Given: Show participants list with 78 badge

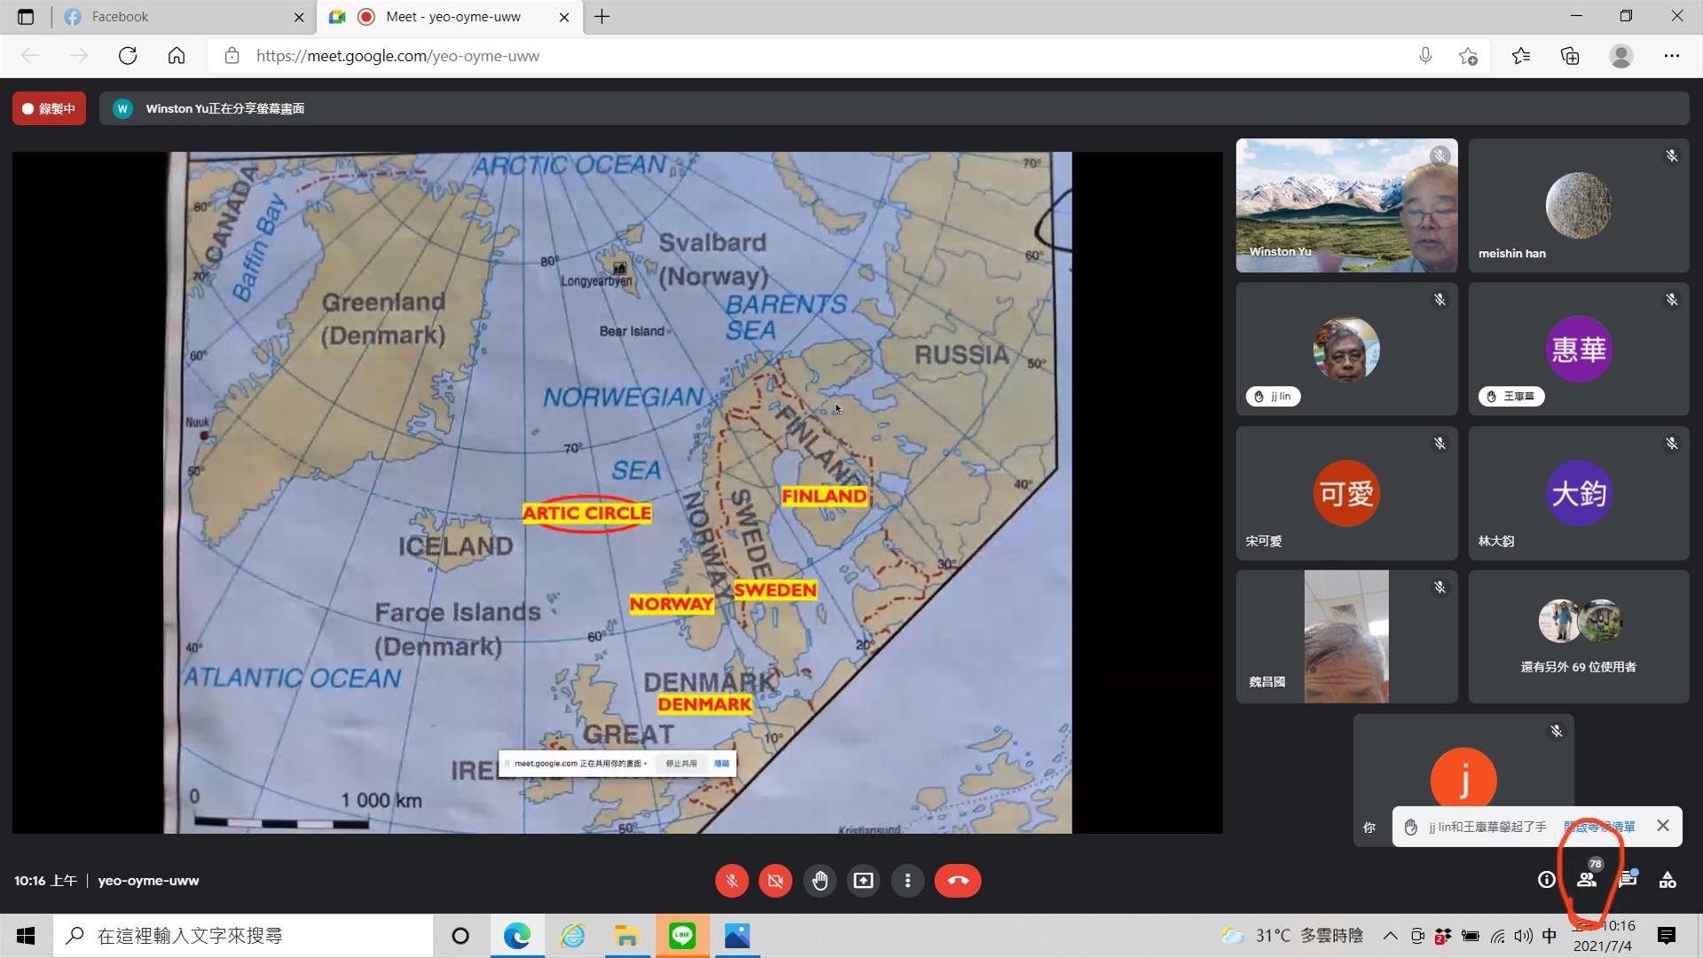Looking at the screenshot, I should click(1587, 878).
